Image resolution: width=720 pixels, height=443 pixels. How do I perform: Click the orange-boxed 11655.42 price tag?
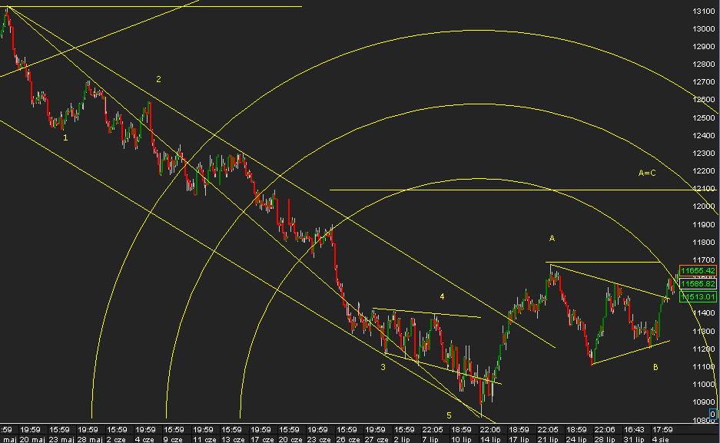[x=698, y=270]
